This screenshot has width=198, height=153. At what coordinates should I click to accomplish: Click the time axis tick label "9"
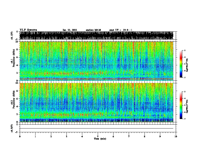pos(160,136)
